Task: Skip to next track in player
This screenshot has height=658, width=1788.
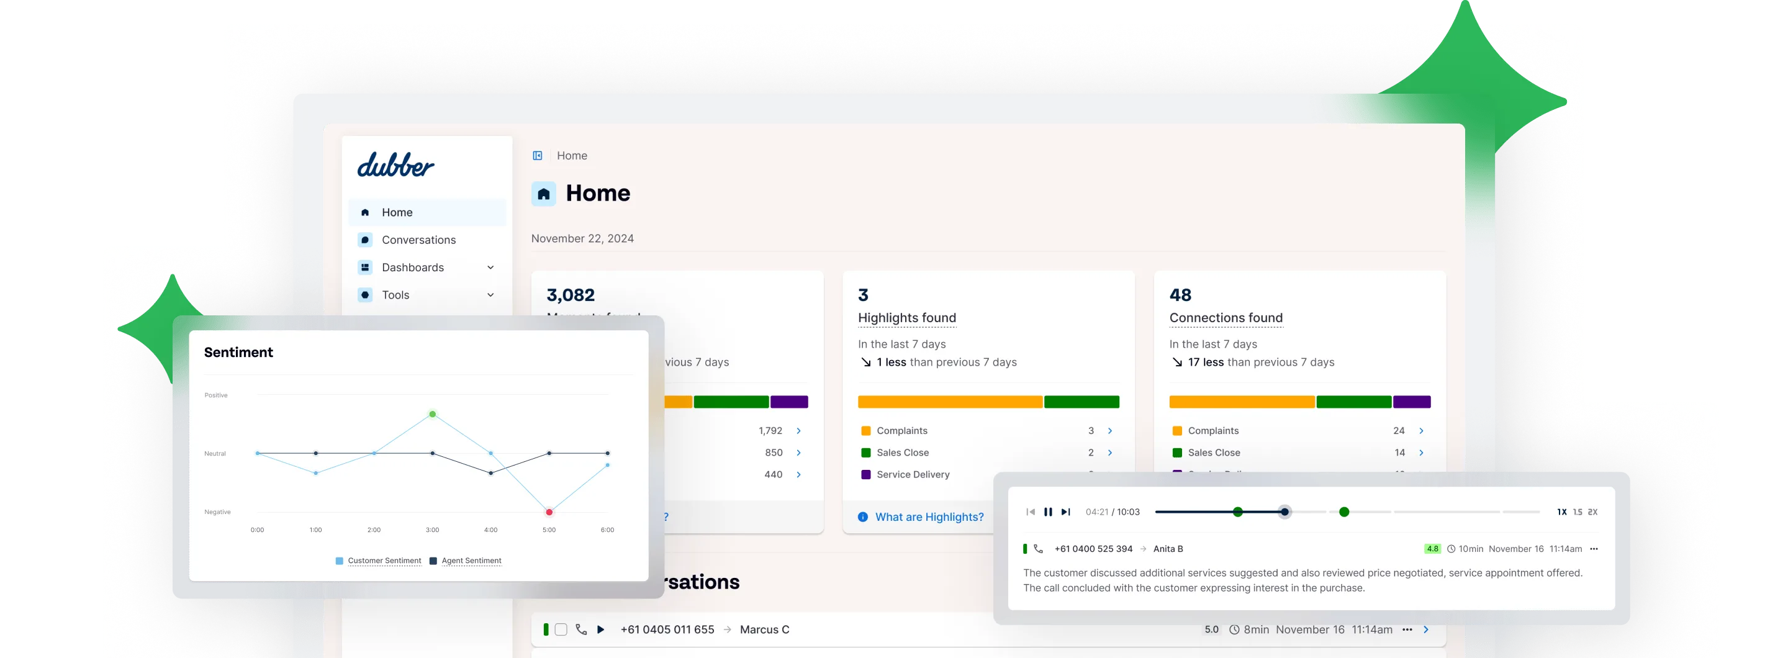Action: click(1065, 512)
